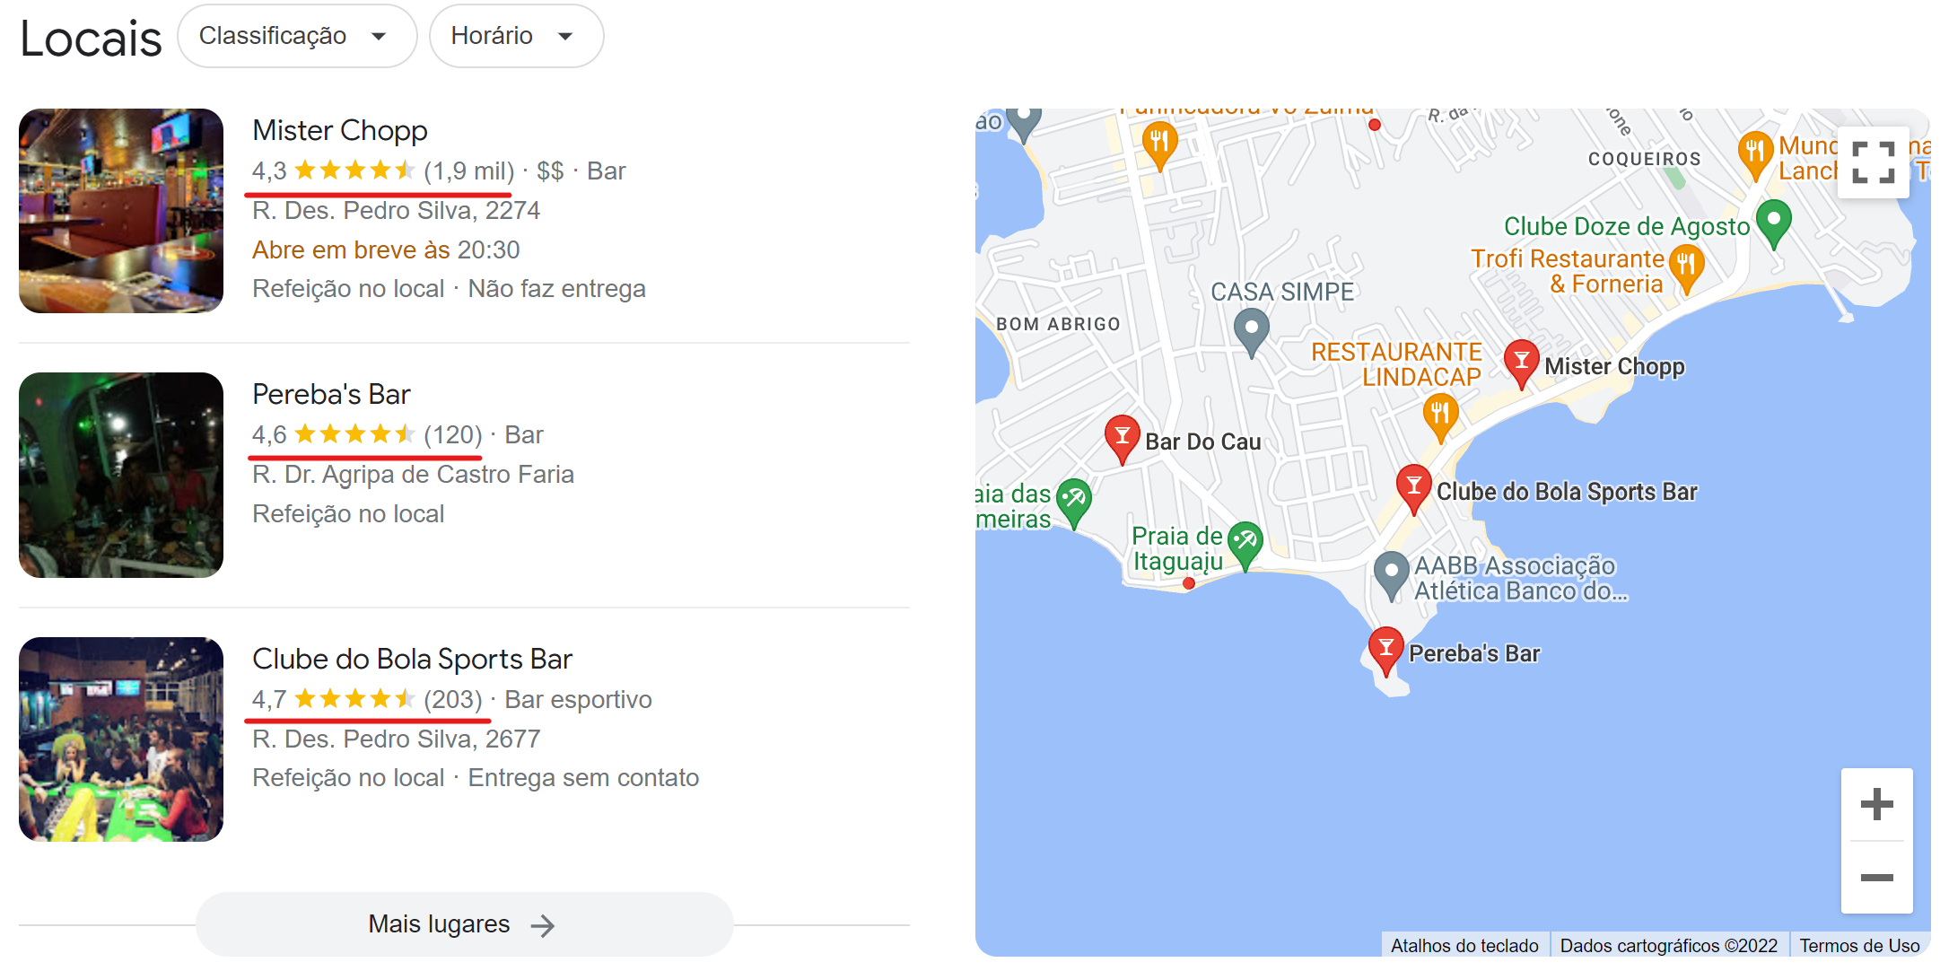Click Atalhos do teclado
This screenshot has height=971, width=1940.
click(x=1464, y=945)
